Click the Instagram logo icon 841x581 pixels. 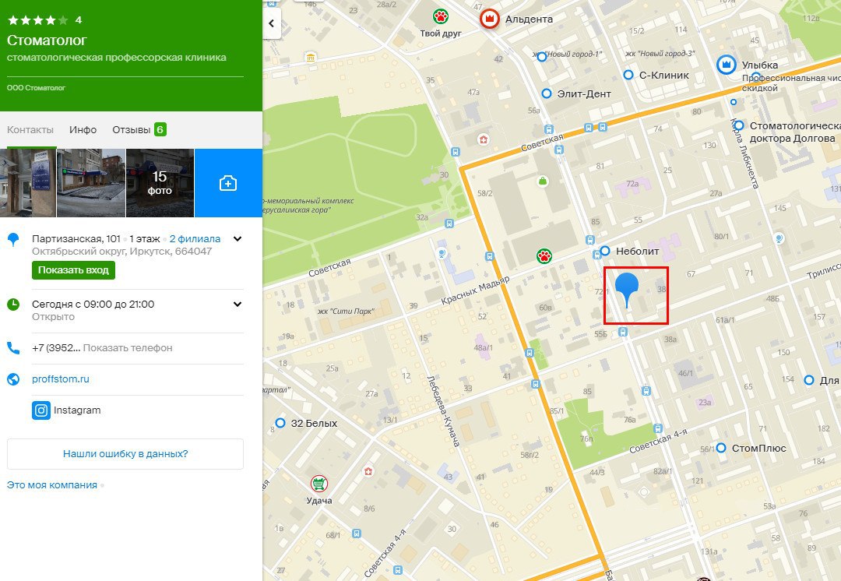[x=41, y=410]
